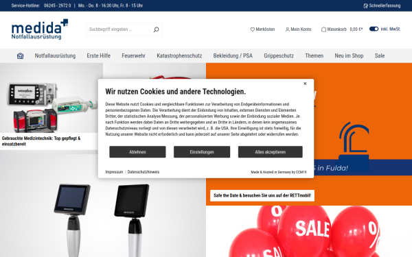412x257 pixels.
Task: Open the Grippeschutz menu
Action: (279, 56)
